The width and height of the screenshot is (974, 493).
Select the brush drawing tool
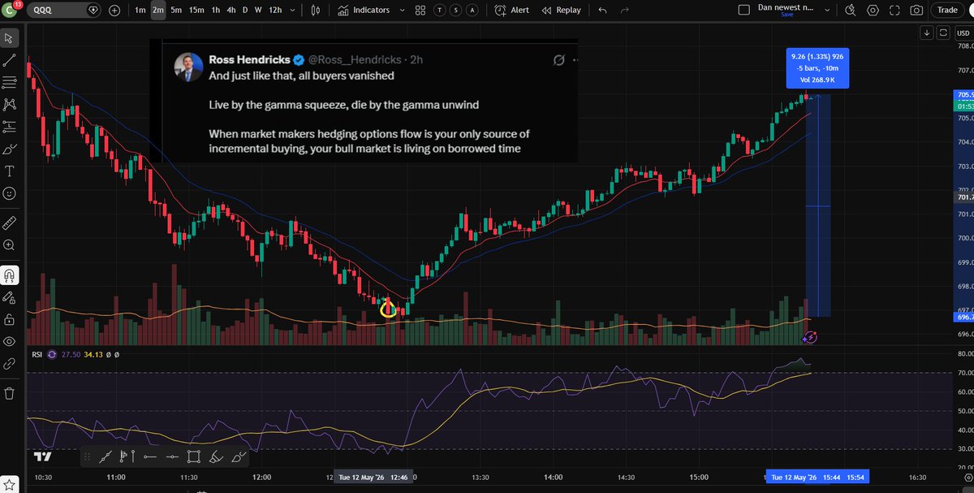click(9, 149)
